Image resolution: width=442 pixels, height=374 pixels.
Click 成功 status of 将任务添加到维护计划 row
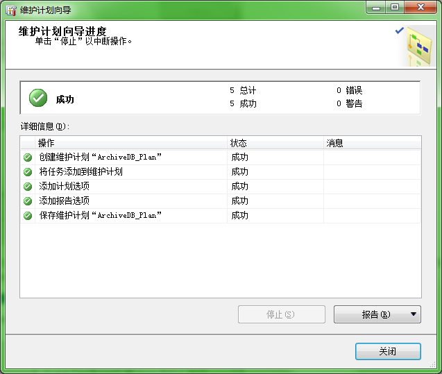239,172
